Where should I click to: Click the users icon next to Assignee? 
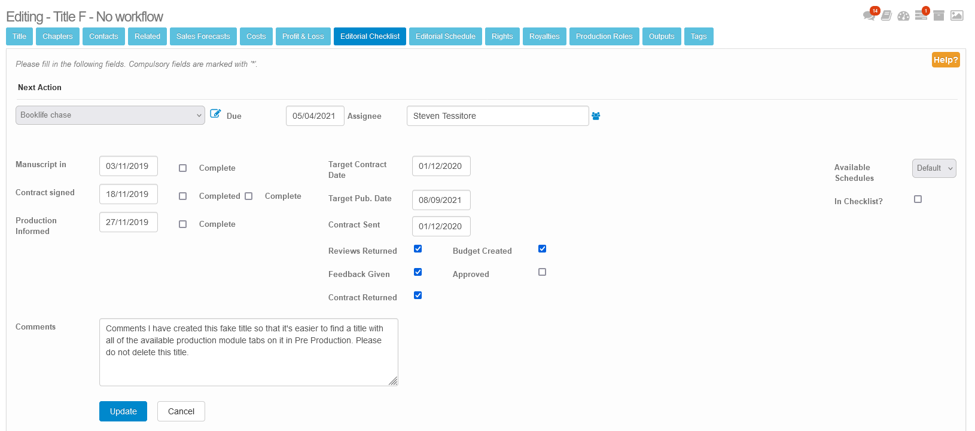[596, 116]
